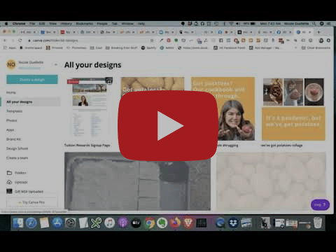
Task: Open the History menu in menu bar
Action: click(x=66, y=24)
